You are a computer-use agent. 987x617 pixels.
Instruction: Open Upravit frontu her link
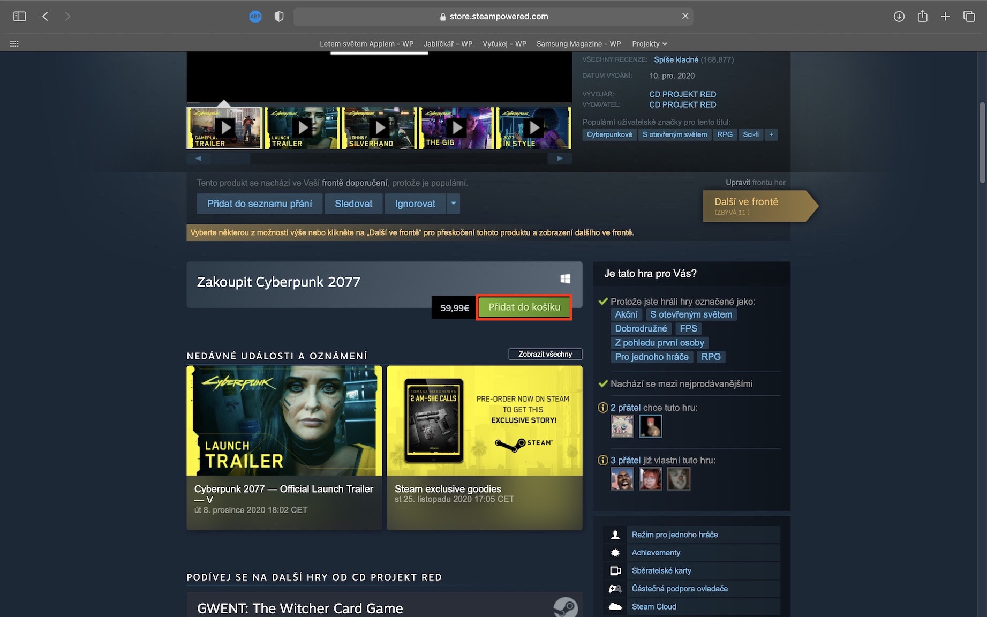pos(756,183)
